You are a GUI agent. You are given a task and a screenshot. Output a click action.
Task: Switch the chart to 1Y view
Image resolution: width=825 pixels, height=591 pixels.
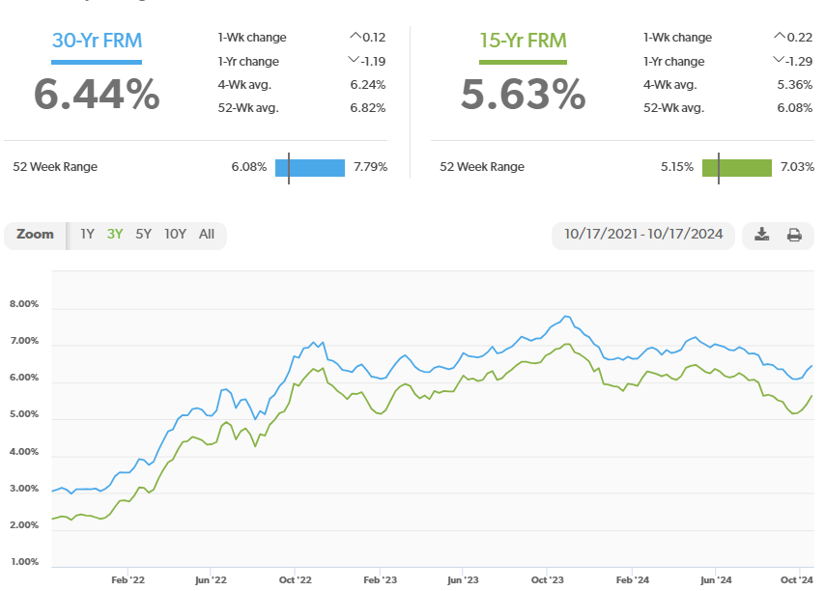(x=87, y=234)
